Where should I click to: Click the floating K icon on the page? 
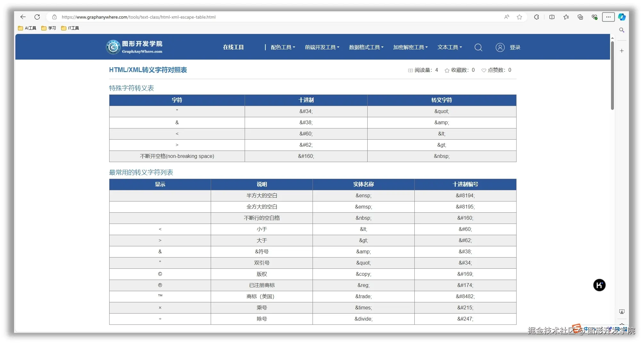[599, 285]
